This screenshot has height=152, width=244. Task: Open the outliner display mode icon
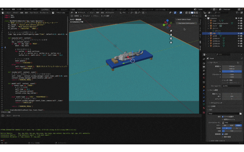point(210,13)
